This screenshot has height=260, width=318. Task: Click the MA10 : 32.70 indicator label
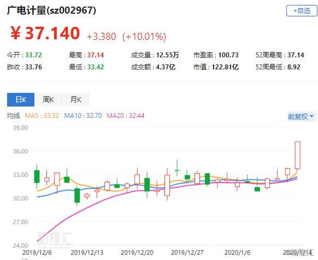(x=83, y=116)
